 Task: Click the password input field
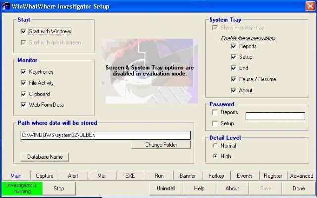pyautogui.click(x=275, y=116)
